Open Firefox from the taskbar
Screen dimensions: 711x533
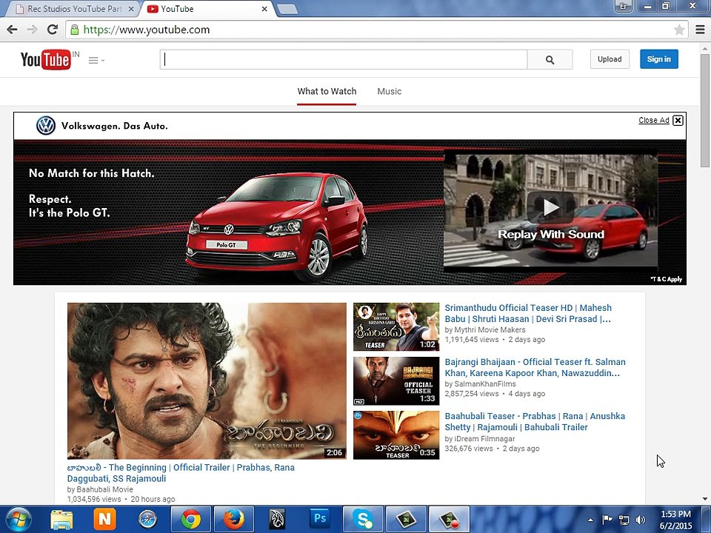(x=234, y=520)
